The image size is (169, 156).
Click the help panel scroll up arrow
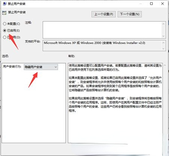[165, 65]
